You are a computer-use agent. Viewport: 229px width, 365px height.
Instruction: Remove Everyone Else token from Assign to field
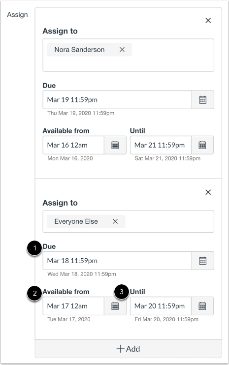click(x=115, y=221)
